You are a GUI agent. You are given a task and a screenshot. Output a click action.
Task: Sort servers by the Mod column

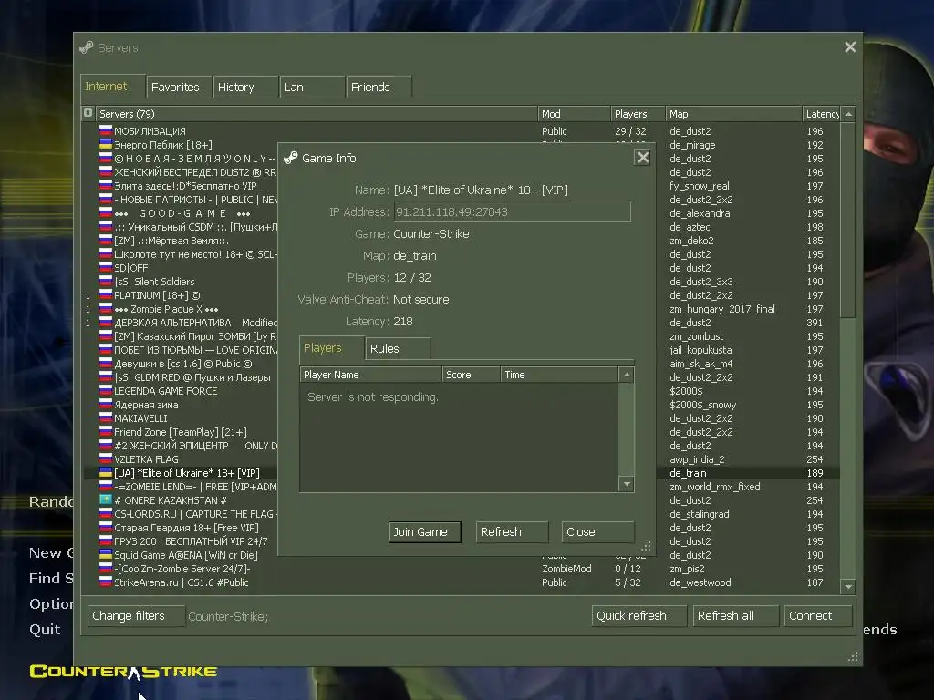(x=575, y=114)
